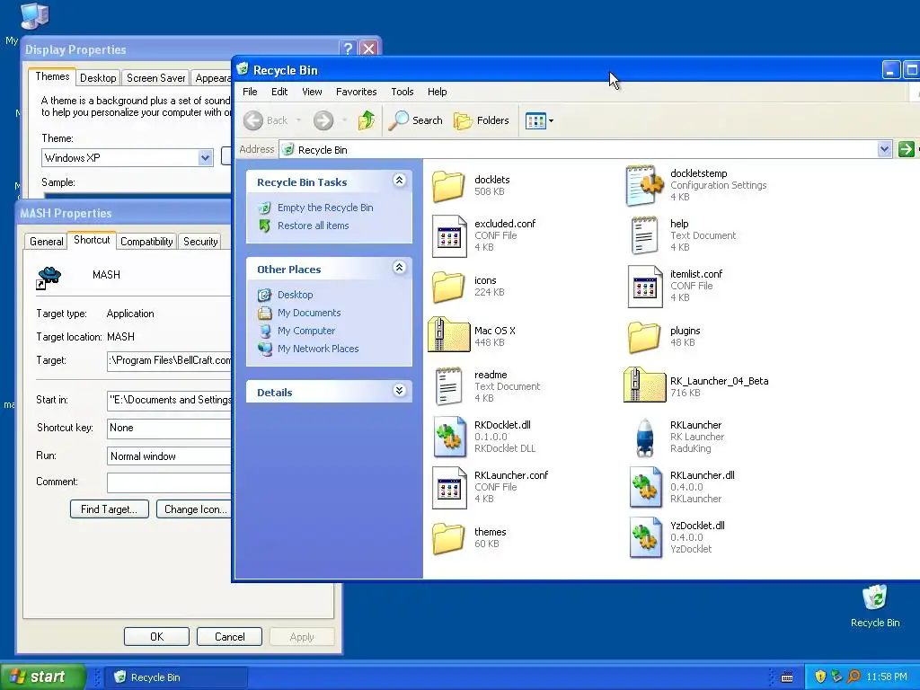Select the Mac OS X zipped folder
This screenshot has width=920, height=690.
pos(449,334)
